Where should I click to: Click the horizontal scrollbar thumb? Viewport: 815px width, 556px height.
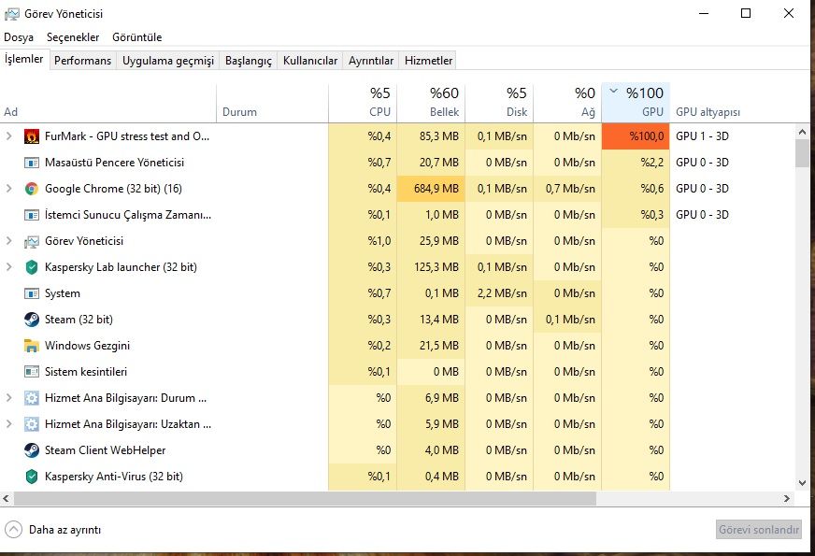pos(305,498)
